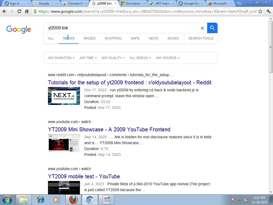Click in the yt2009 link search field

pyautogui.click(x=122, y=28)
